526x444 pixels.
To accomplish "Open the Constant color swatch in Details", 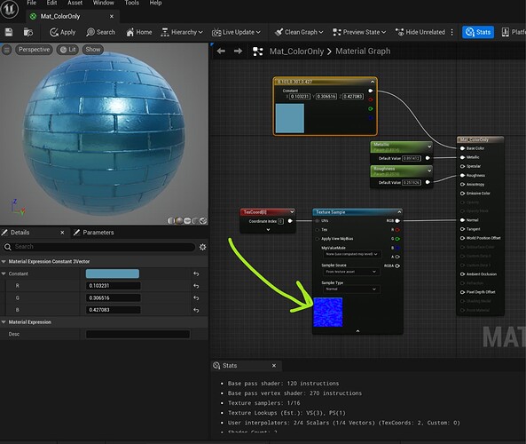I will (x=113, y=274).
